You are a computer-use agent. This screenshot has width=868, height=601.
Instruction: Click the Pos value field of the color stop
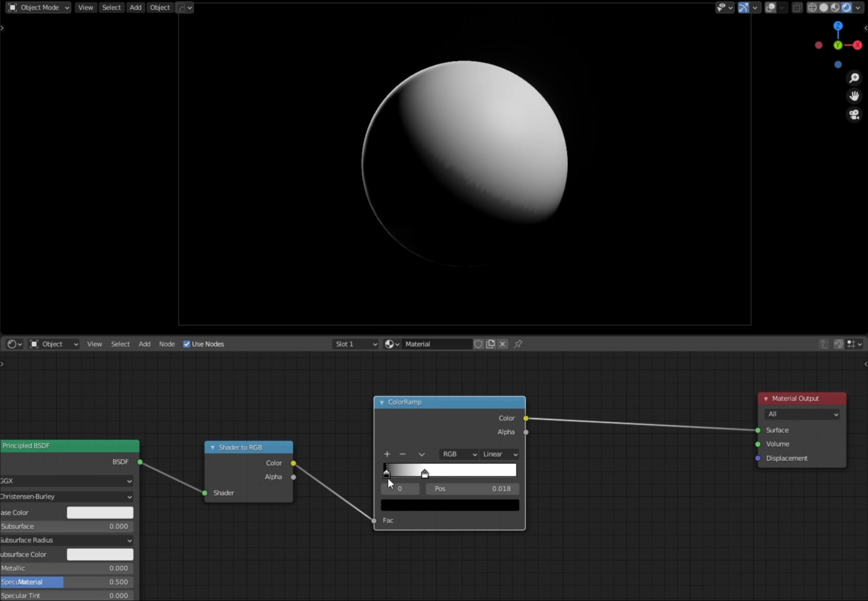pyautogui.click(x=472, y=489)
